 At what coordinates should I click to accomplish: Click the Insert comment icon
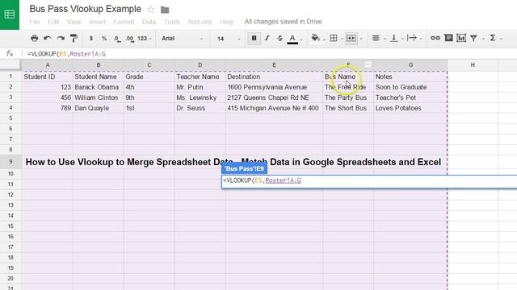coord(448,38)
